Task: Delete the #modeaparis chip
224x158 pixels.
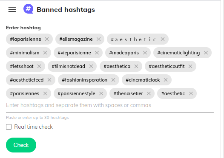Action: click(x=145, y=53)
